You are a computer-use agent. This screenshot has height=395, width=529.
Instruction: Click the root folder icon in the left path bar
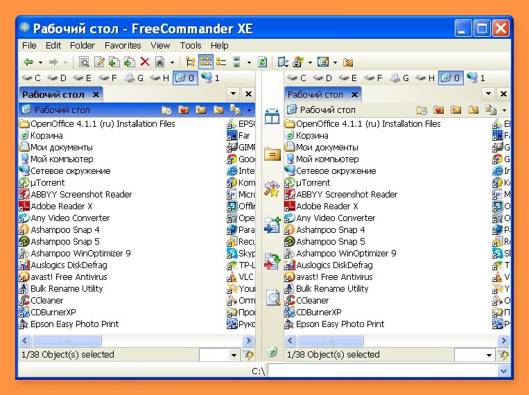point(218,110)
